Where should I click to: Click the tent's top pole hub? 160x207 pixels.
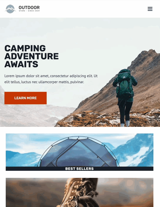tap(78, 138)
